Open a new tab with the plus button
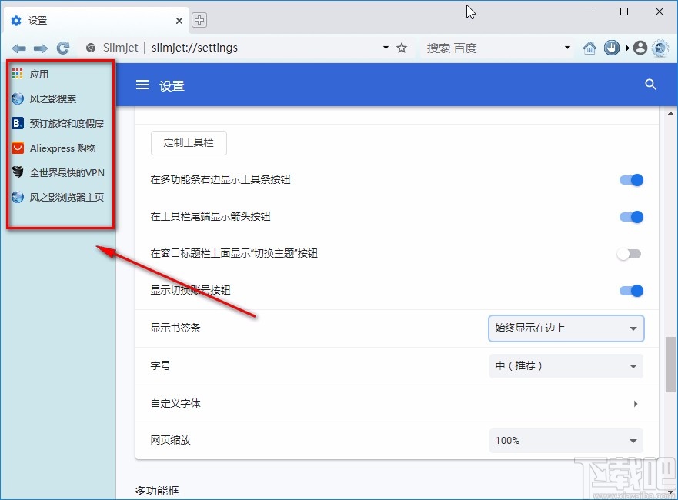This screenshot has height=500, width=678. (x=200, y=20)
